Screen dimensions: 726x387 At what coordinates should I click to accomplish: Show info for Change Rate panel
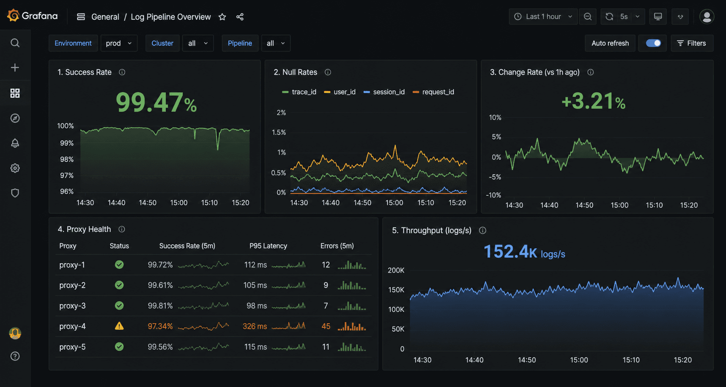click(x=591, y=72)
